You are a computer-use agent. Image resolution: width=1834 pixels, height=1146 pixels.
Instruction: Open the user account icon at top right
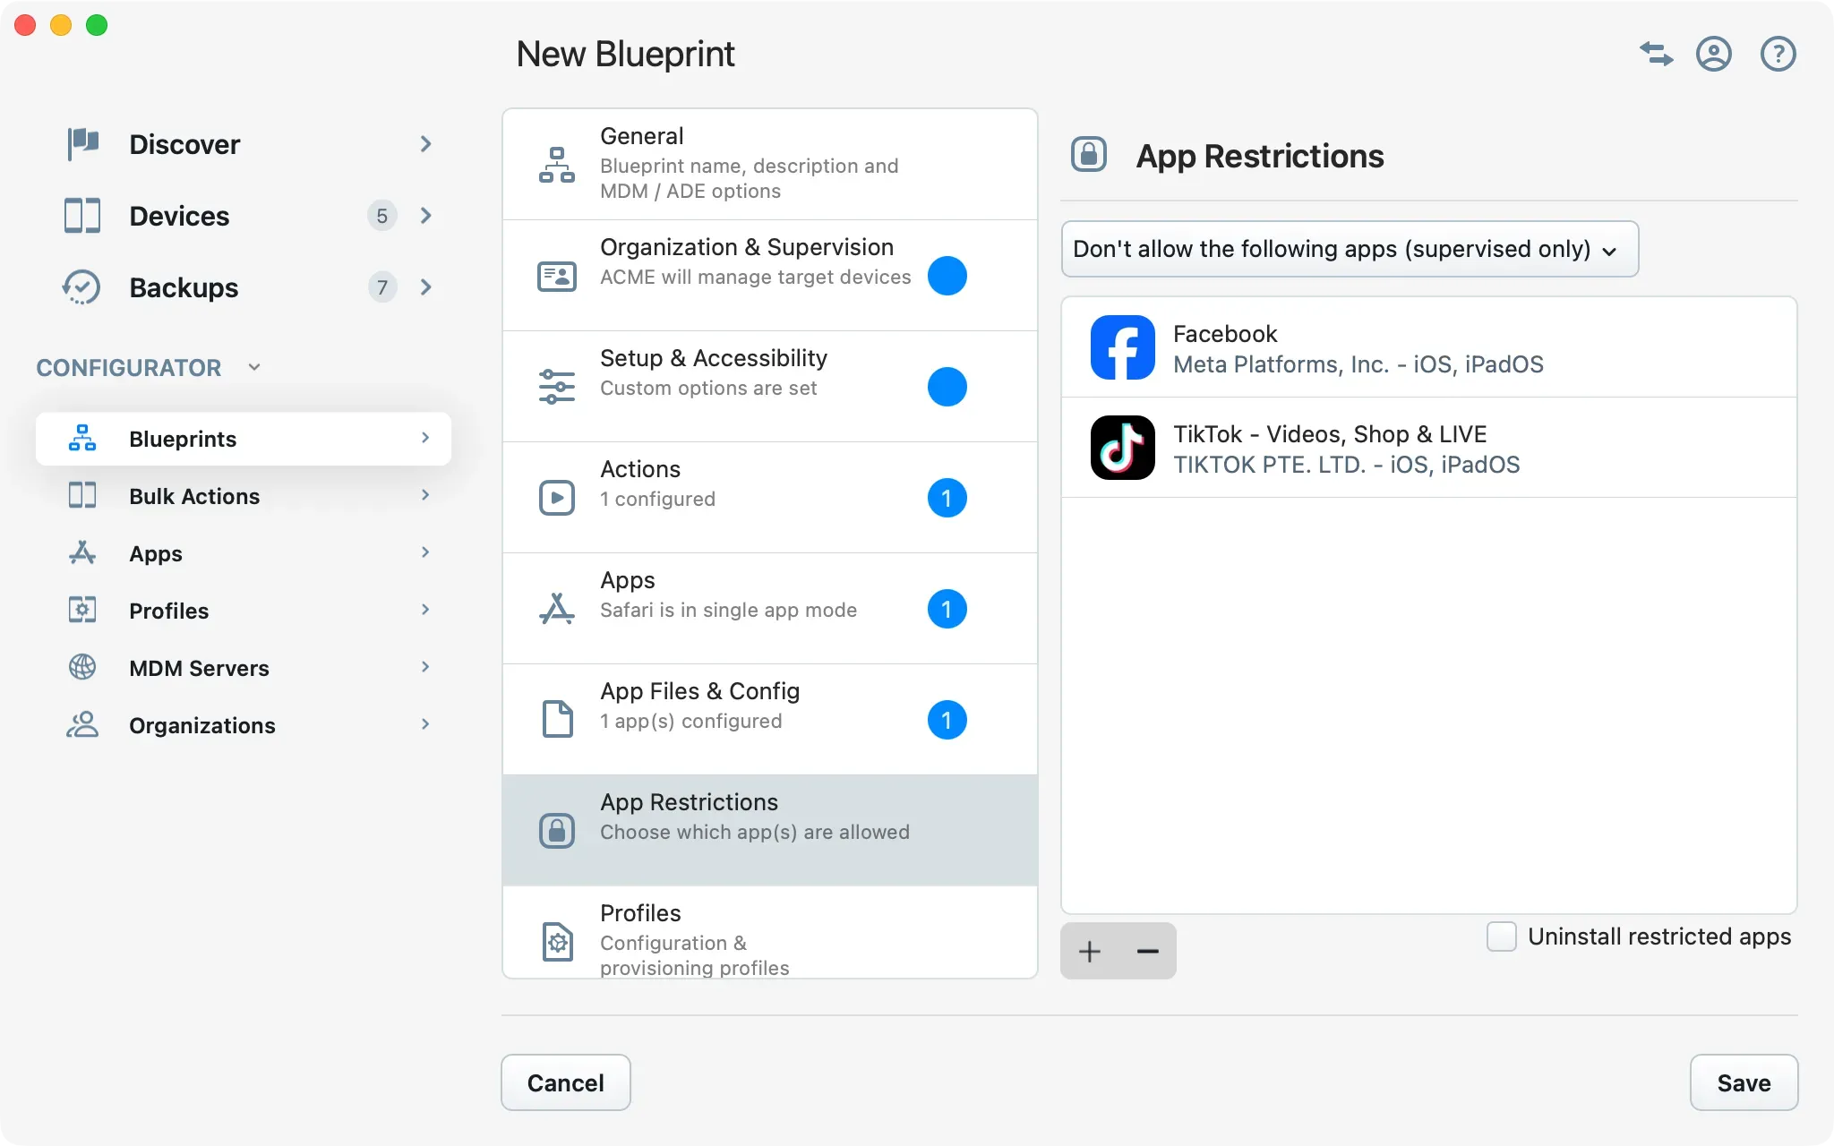pyautogui.click(x=1714, y=54)
